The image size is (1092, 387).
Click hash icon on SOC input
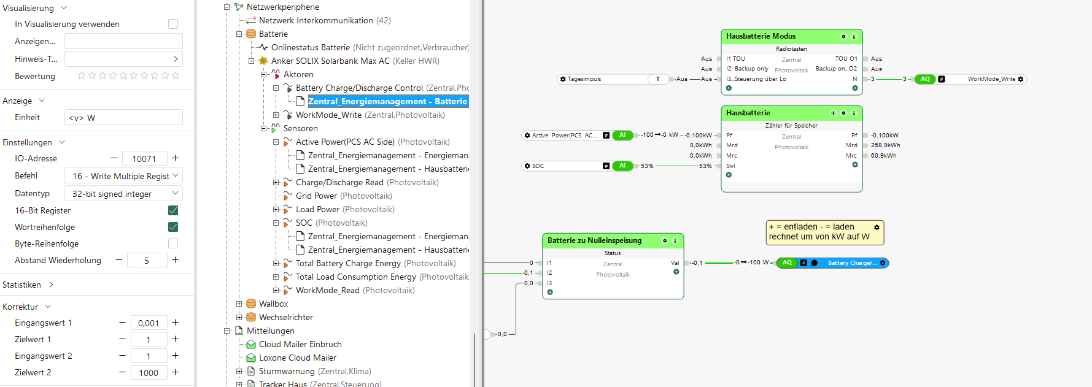606,166
